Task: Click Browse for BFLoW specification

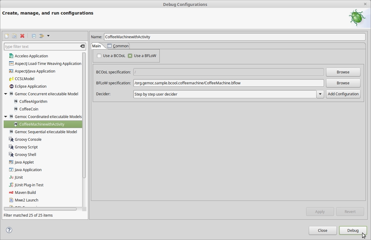Action: 343,83
